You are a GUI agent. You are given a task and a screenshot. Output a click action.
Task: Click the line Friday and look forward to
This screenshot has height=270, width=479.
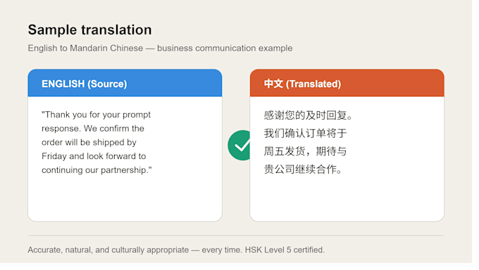pos(94,156)
